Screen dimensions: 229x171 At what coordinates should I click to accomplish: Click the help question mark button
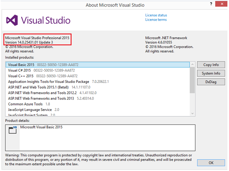(x=211, y=4)
